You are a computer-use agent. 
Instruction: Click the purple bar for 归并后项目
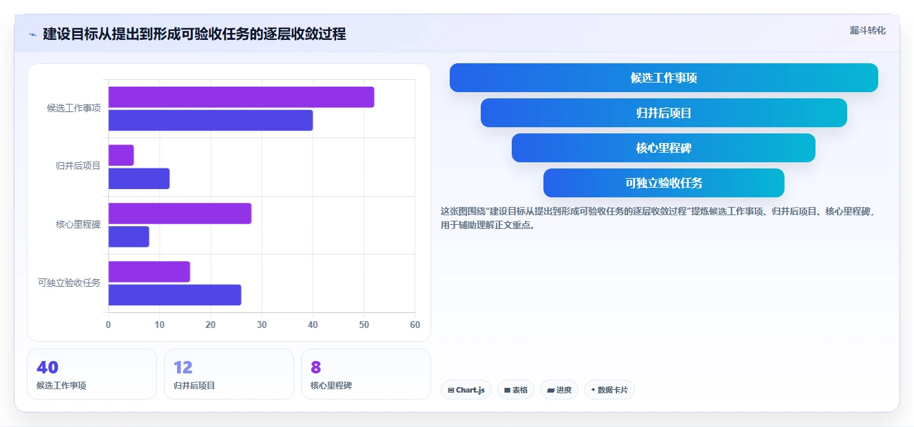[x=121, y=155]
